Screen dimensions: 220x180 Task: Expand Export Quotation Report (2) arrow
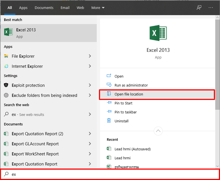90,134
